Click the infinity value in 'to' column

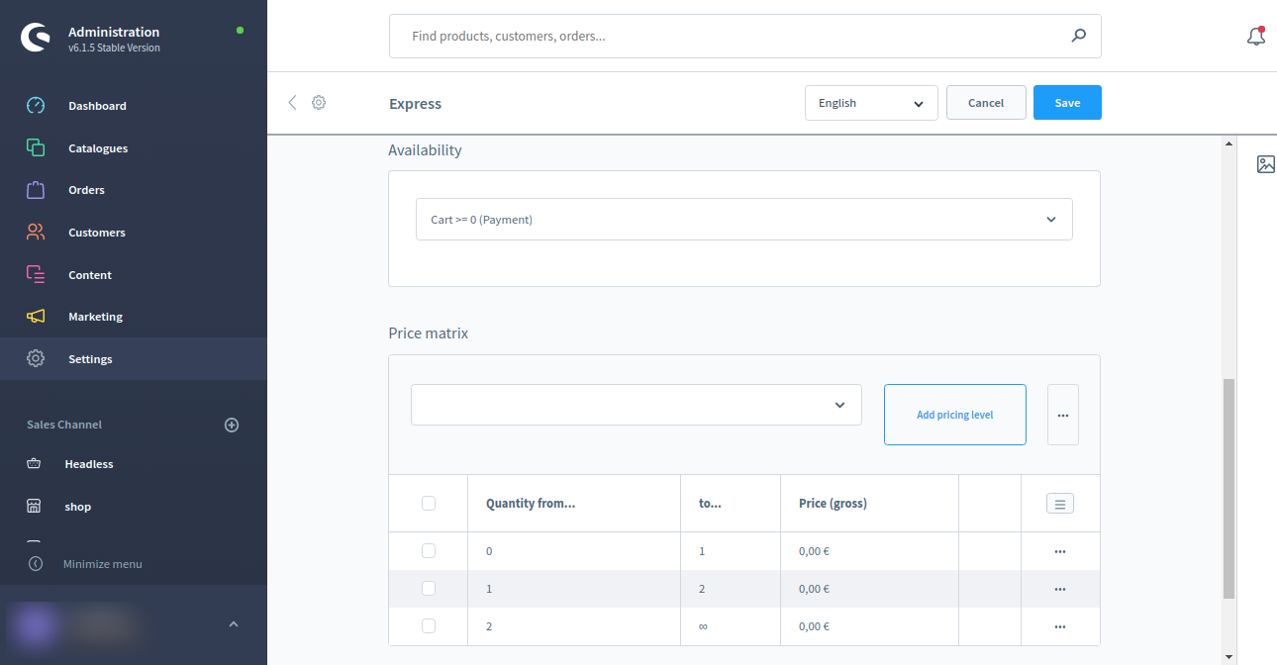tap(703, 626)
